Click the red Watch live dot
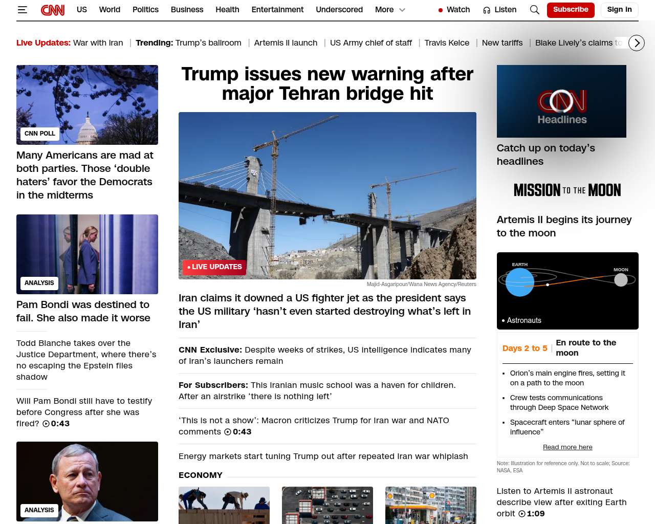The height and width of the screenshot is (524, 655). [x=440, y=10]
